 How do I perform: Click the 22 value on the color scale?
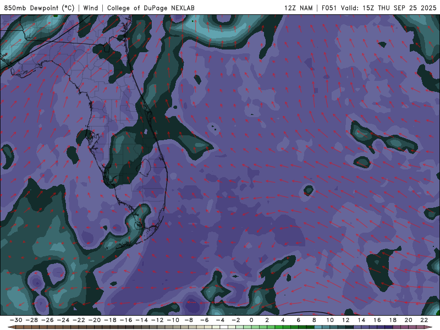tap(424, 320)
